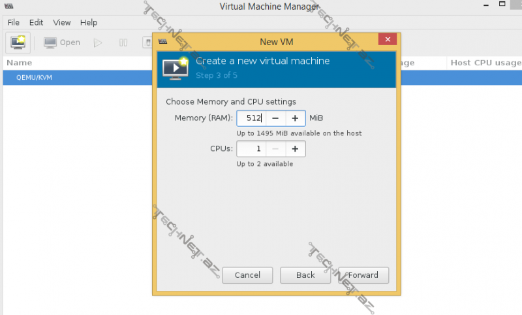Click the CPUs value field
This screenshot has height=315, width=522.
(251, 148)
